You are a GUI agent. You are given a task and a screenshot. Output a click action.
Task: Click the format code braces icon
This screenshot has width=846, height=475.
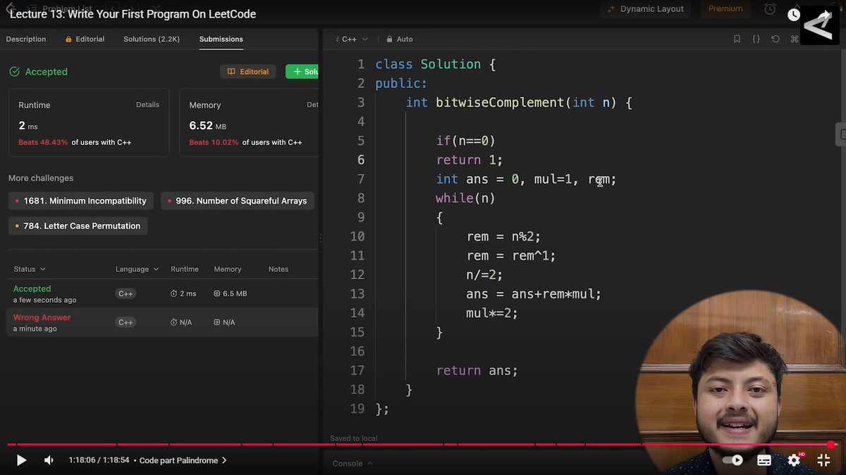pyautogui.click(x=756, y=39)
